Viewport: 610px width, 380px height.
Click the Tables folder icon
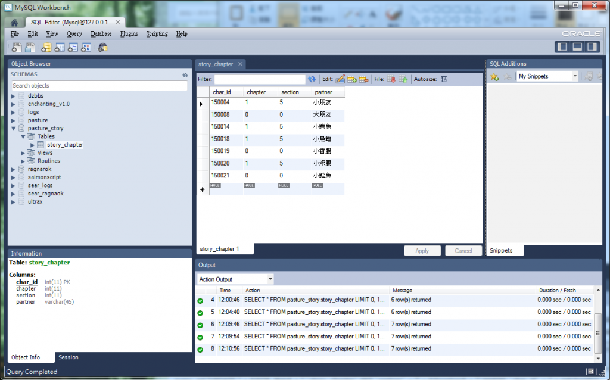pyautogui.click(x=31, y=136)
